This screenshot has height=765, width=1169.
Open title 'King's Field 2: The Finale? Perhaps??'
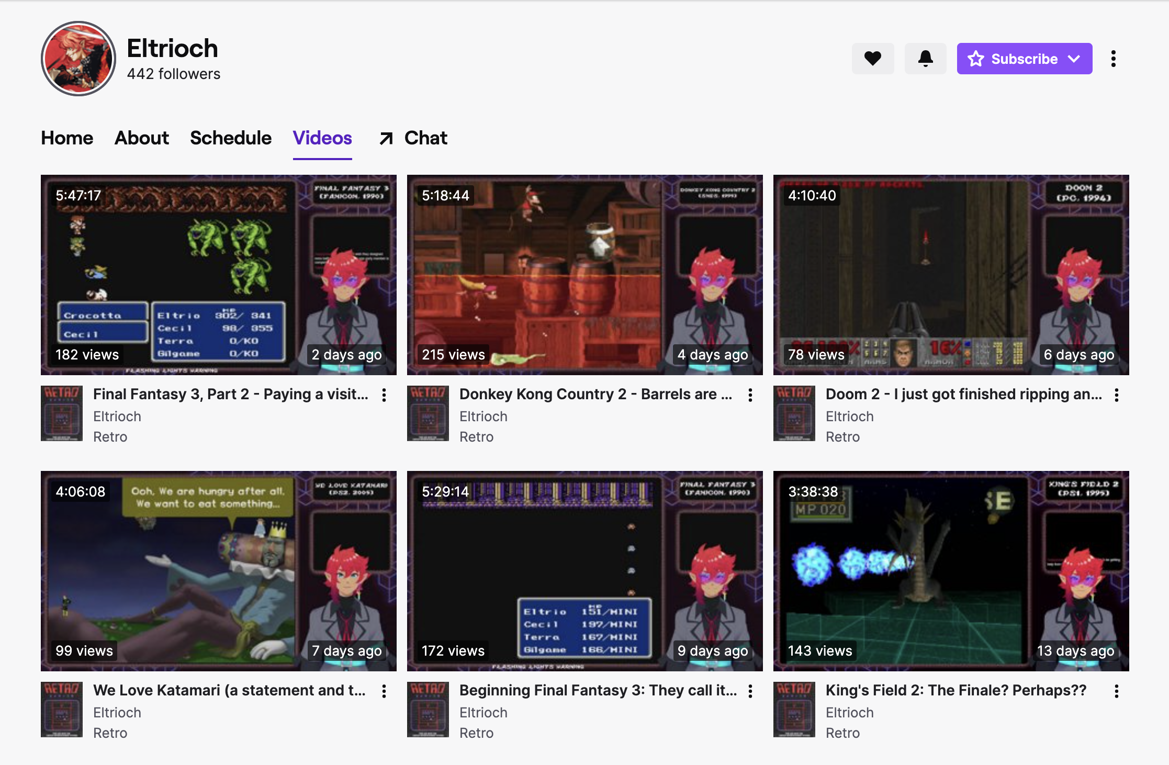pyautogui.click(x=956, y=691)
